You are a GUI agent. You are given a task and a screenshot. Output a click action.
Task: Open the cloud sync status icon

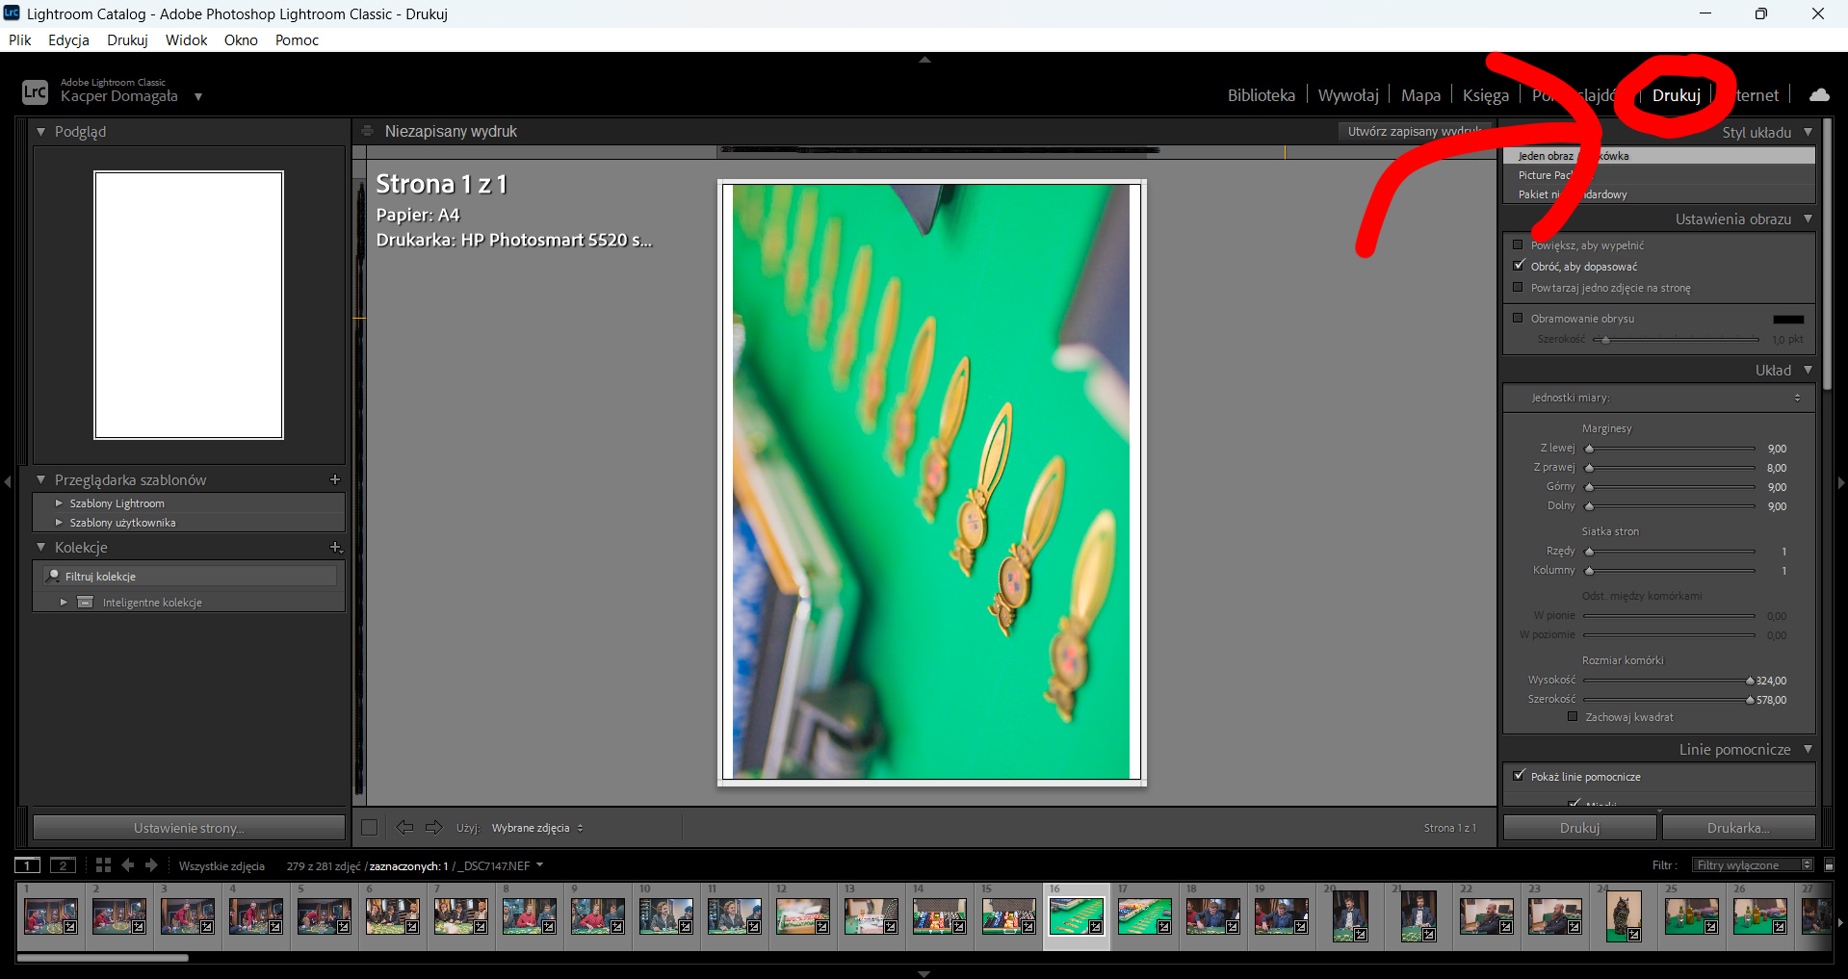point(1819,94)
